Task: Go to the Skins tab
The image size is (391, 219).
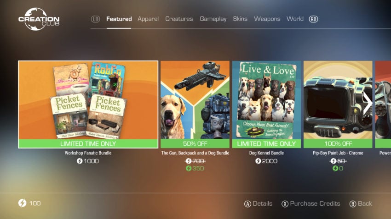Action: click(240, 19)
